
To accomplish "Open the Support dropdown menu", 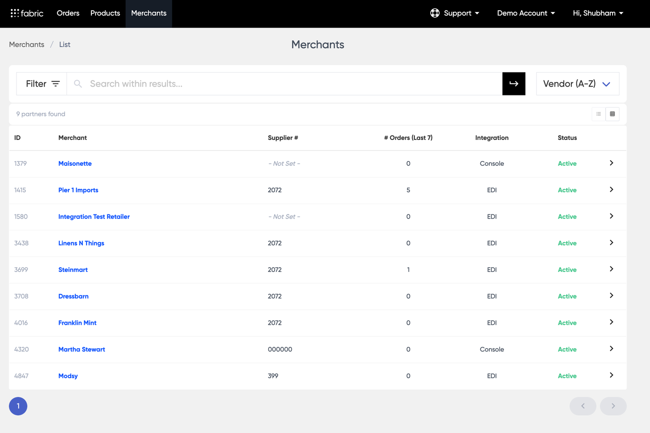I will (x=455, y=13).
